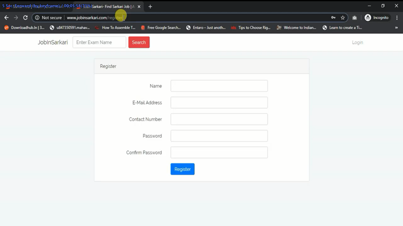This screenshot has height=226, width=403.
Task: Close the JobInSarkari browser tab
Action: click(139, 6)
